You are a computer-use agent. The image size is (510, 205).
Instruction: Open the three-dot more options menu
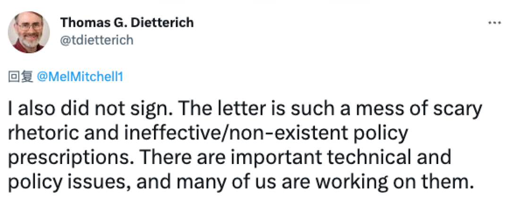coord(495,23)
